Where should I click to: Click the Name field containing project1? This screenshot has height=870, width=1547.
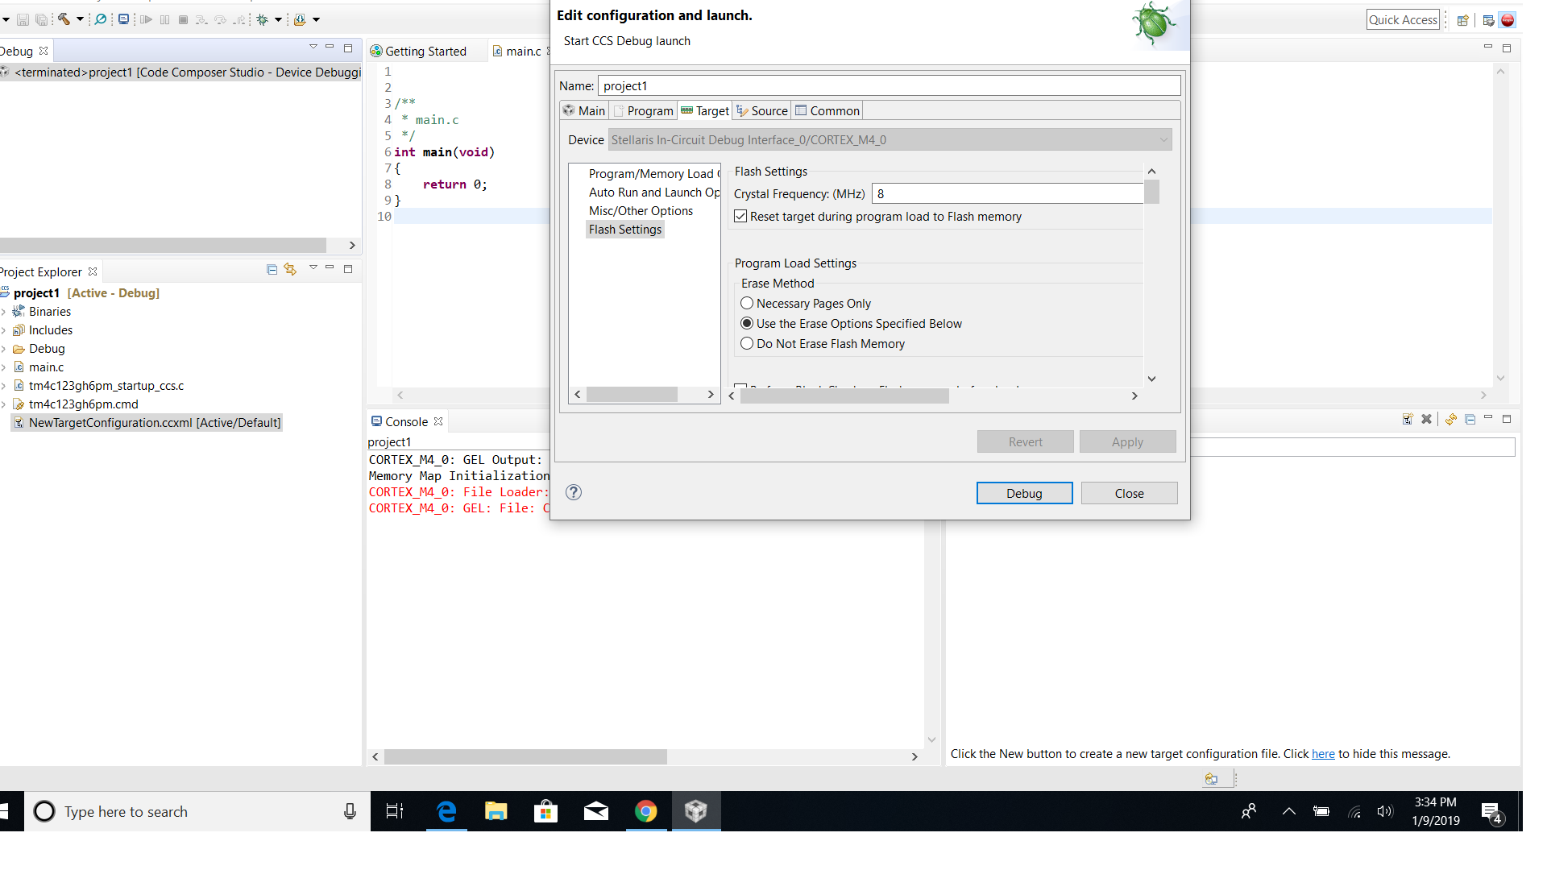click(890, 86)
